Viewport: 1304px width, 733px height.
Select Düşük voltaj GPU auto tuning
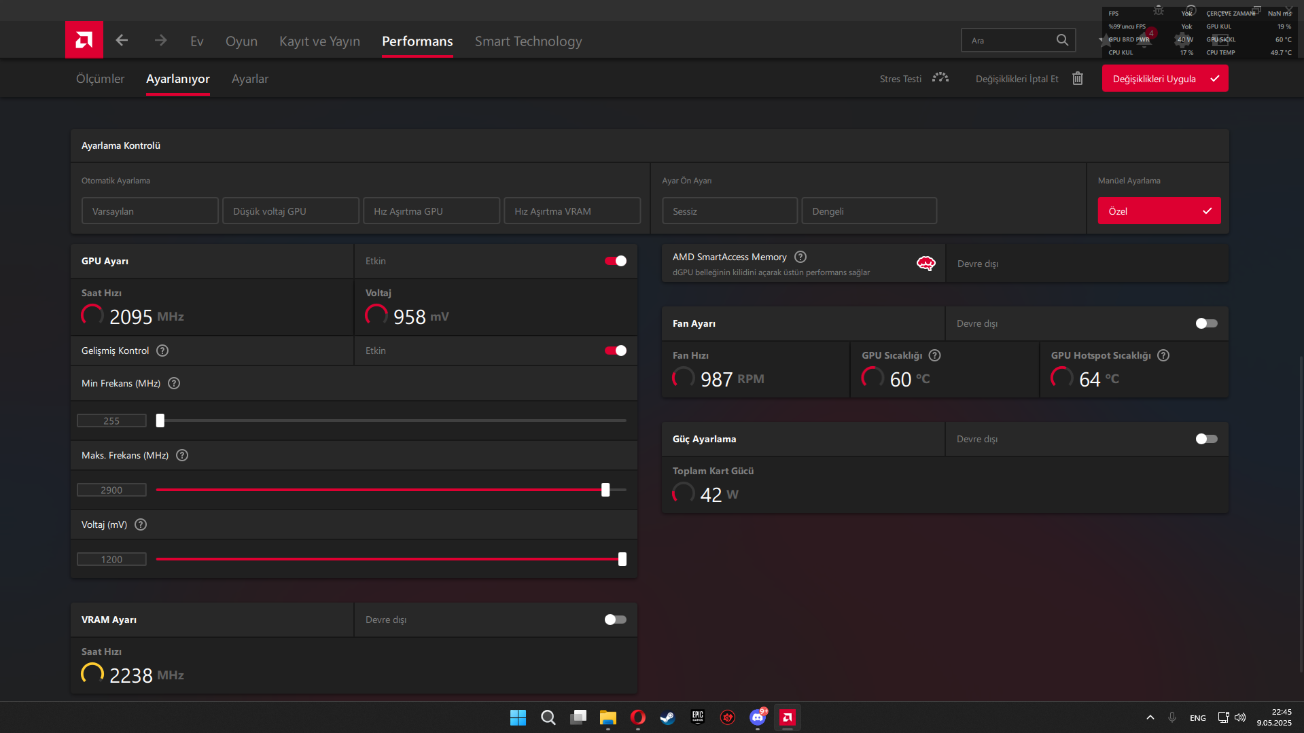pyautogui.click(x=291, y=211)
